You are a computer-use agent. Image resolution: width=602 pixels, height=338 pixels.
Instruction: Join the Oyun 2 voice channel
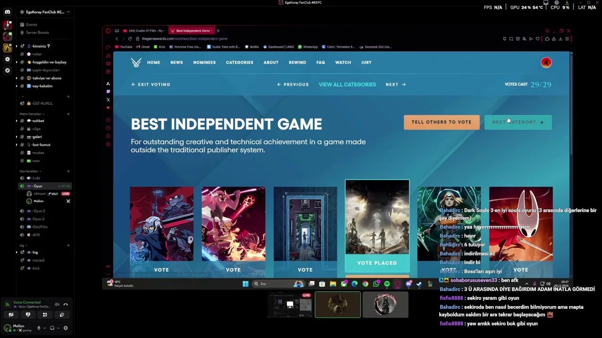click(x=45, y=211)
